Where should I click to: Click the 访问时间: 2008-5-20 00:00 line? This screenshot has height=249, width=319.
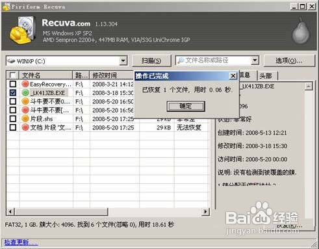[252, 159]
